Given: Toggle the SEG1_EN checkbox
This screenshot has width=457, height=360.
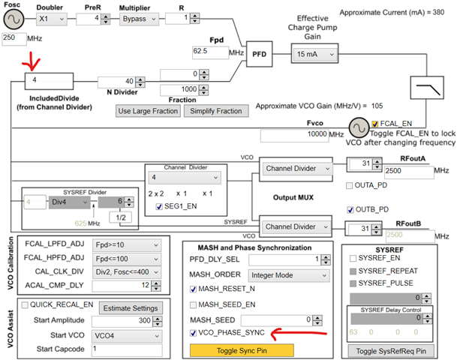Looking at the screenshot, I should pyautogui.click(x=159, y=206).
